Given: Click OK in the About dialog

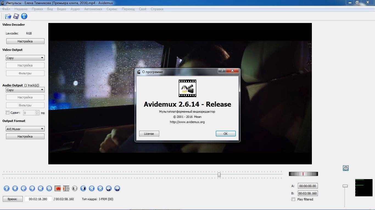Looking at the screenshot, I should 226,134.
